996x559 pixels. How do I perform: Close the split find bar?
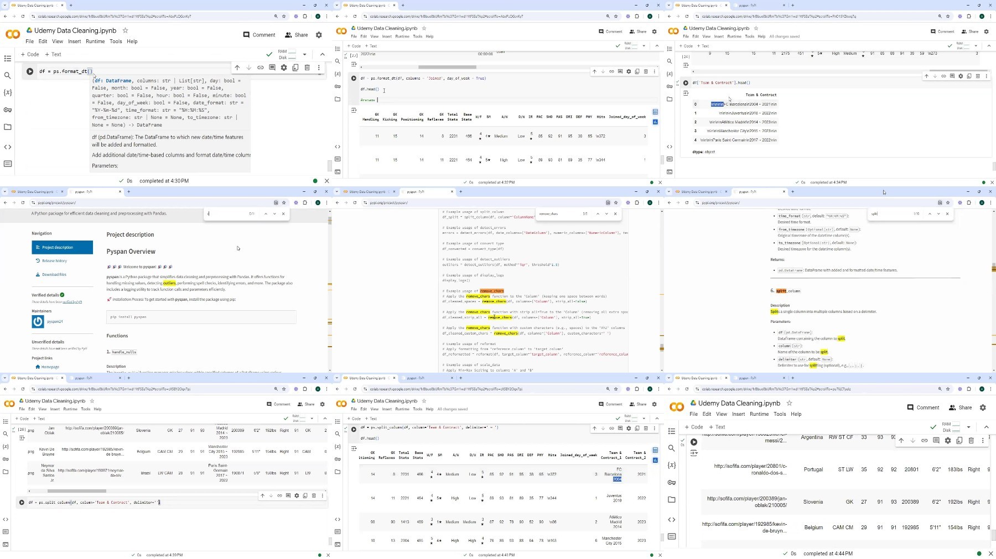tap(947, 213)
